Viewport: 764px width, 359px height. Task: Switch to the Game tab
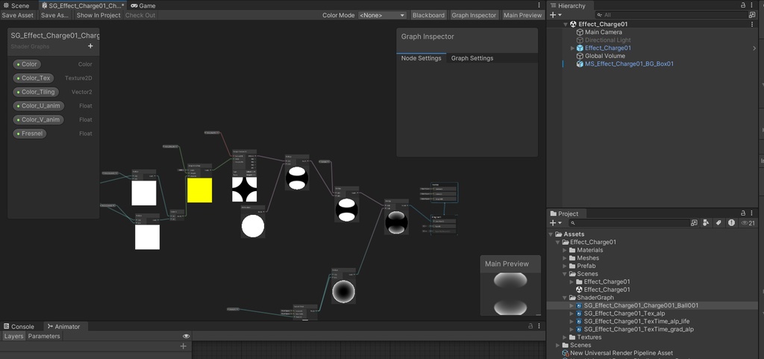click(x=143, y=5)
